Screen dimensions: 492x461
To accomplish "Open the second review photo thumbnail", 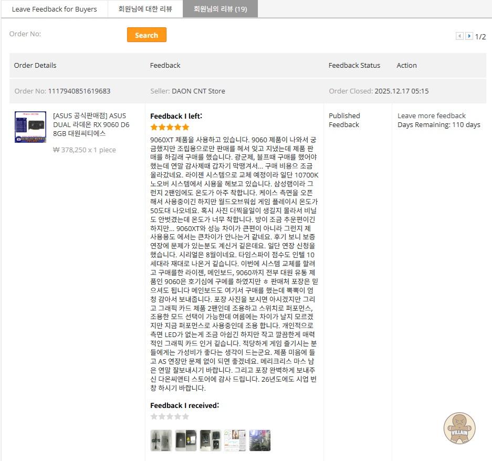I will 185,441.
